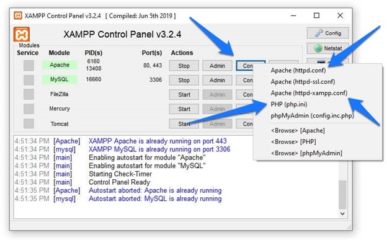The width and height of the screenshot is (387, 240).
Task: Toggle the Apache service checkbox
Action: 29,66
